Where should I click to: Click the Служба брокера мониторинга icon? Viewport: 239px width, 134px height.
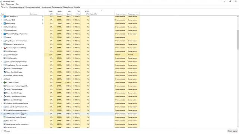click(4, 110)
